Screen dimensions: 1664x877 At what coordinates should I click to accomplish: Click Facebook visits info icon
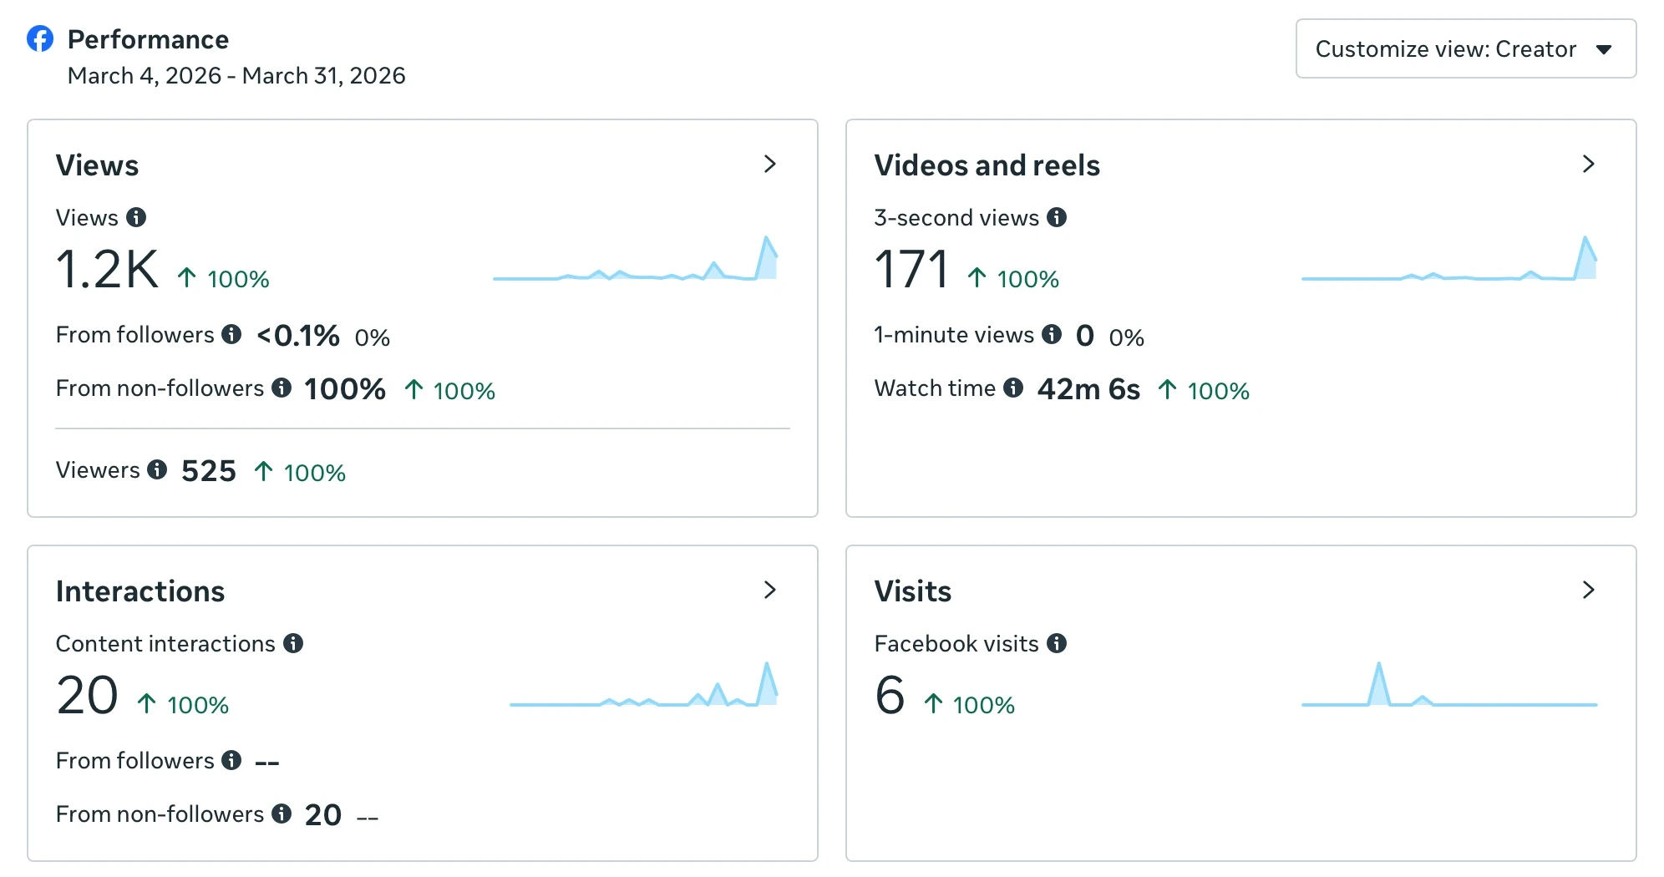[1057, 644]
